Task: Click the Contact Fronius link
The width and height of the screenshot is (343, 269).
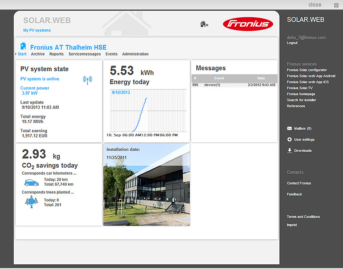Action: [299, 183]
